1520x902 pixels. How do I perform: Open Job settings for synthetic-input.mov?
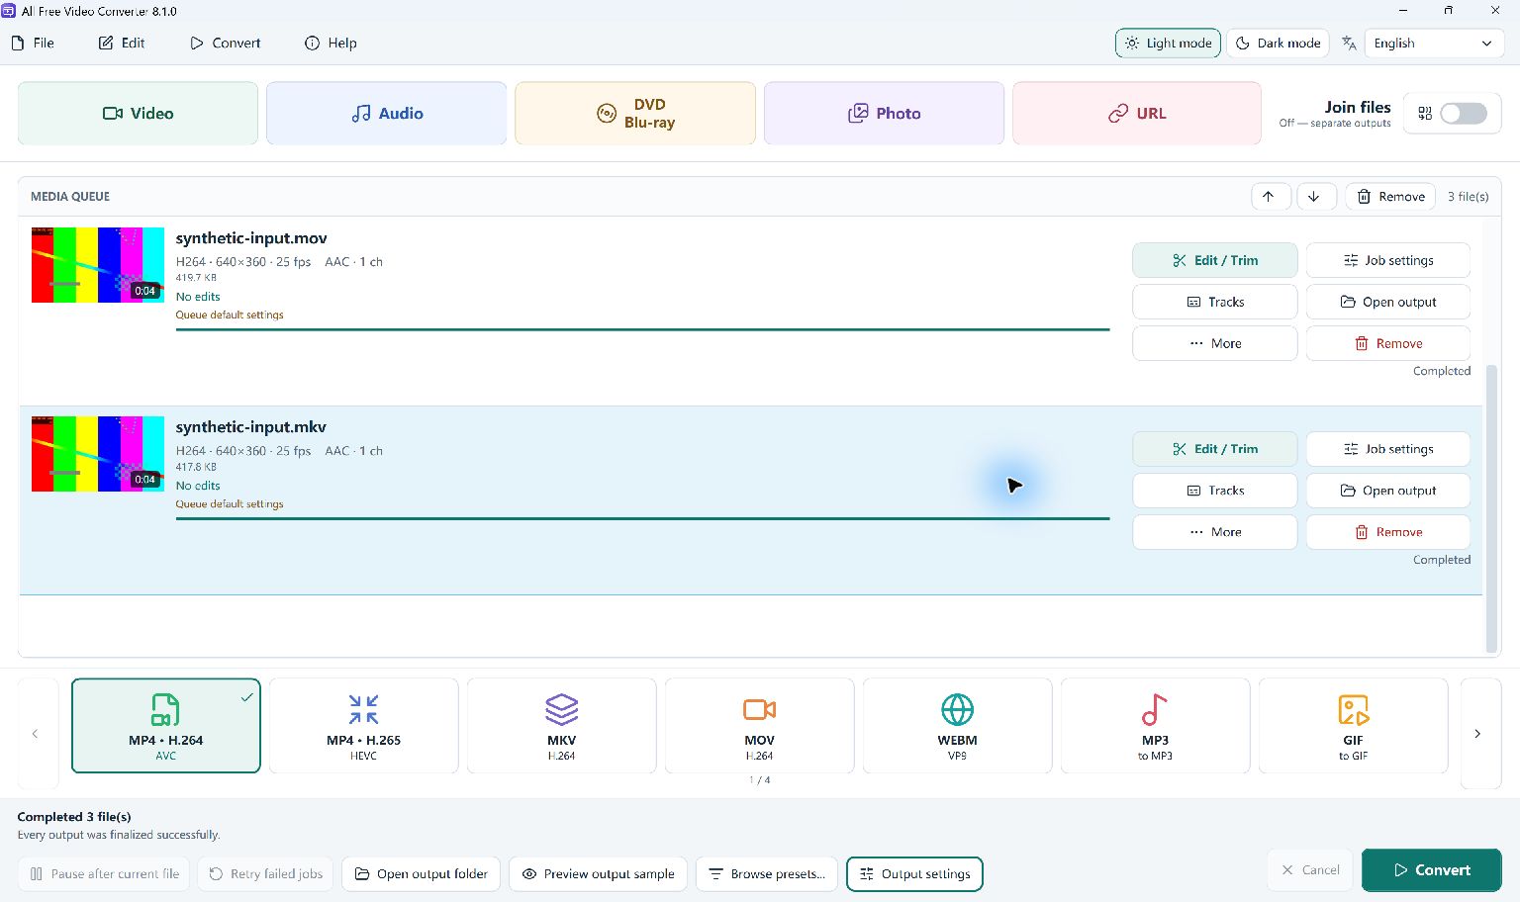(x=1387, y=260)
